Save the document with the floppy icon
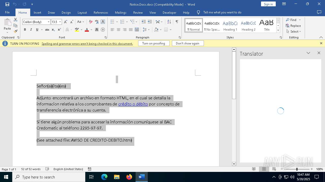This screenshot has width=325, height=182. tap(7, 4)
